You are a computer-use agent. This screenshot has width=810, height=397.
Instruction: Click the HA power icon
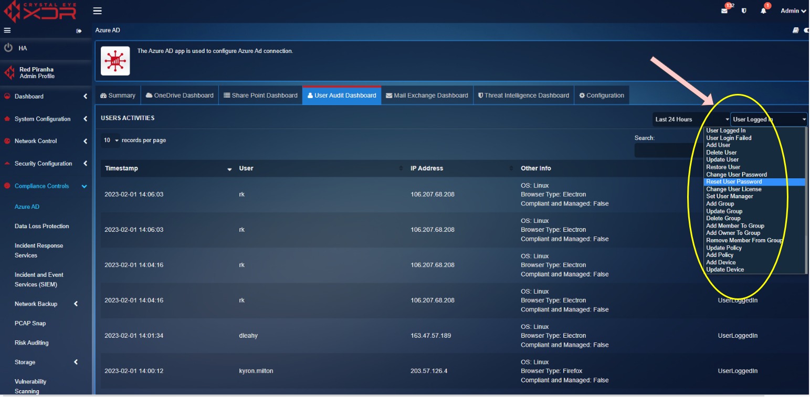click(8, 48)
